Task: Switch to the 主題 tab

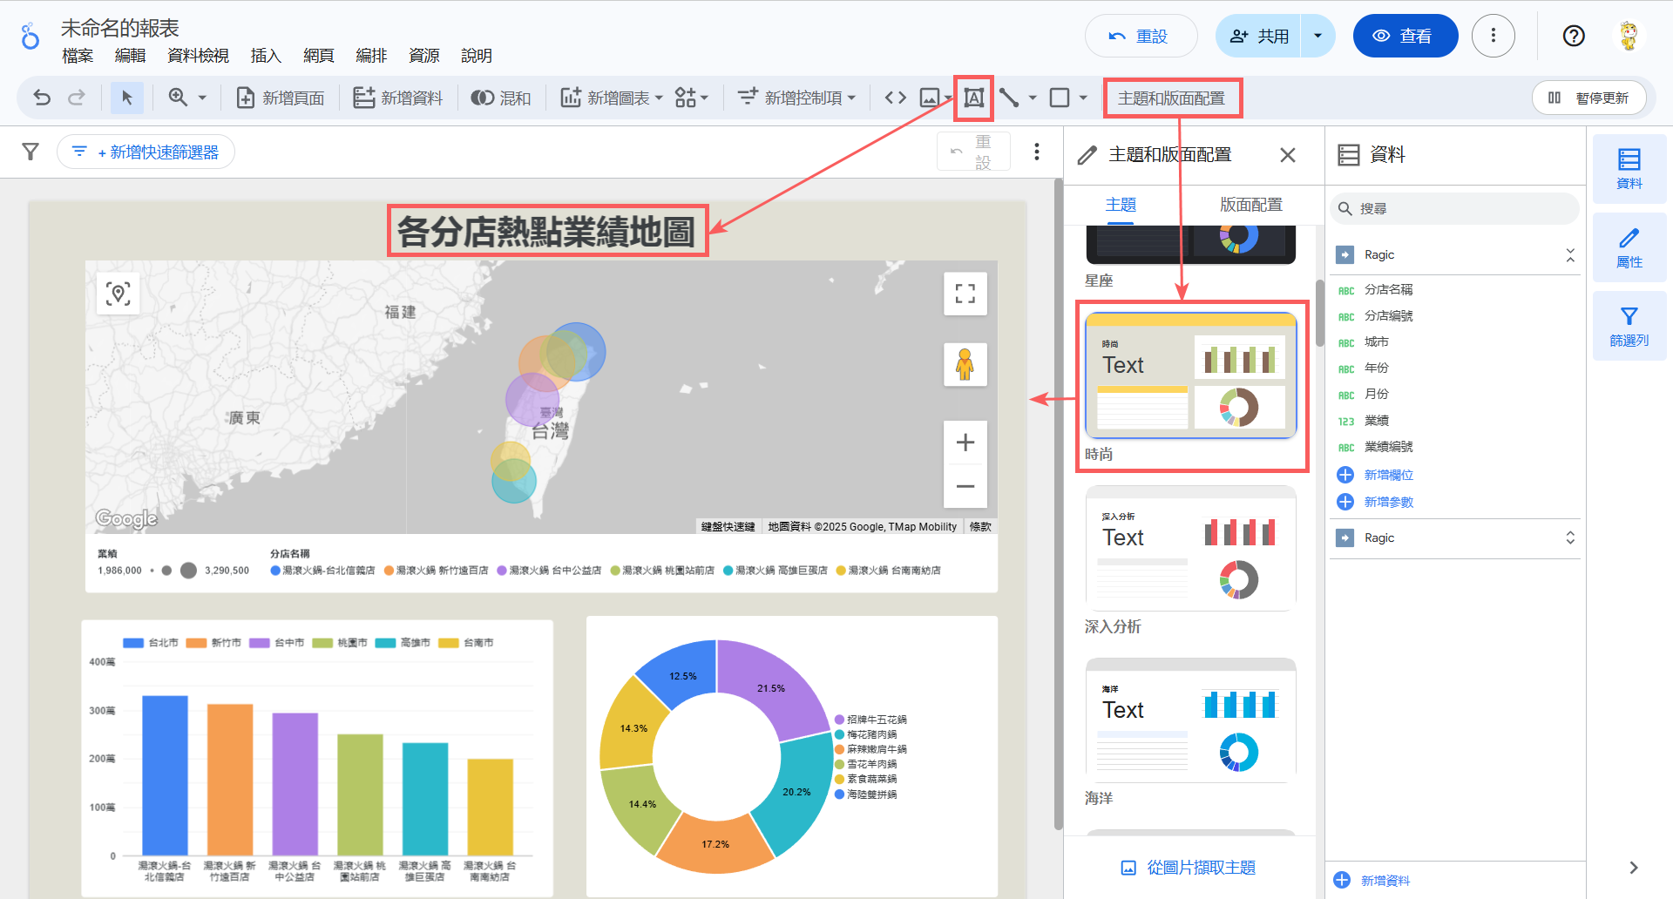Action: point(1121,205)
